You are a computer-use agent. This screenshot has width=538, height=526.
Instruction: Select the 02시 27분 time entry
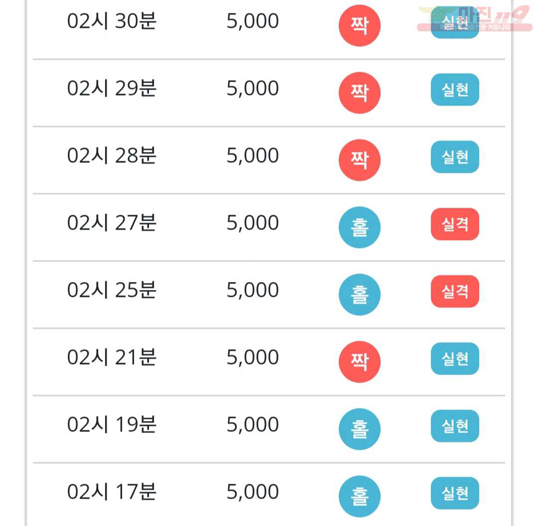pyautogui.click(x=112, y=223)
